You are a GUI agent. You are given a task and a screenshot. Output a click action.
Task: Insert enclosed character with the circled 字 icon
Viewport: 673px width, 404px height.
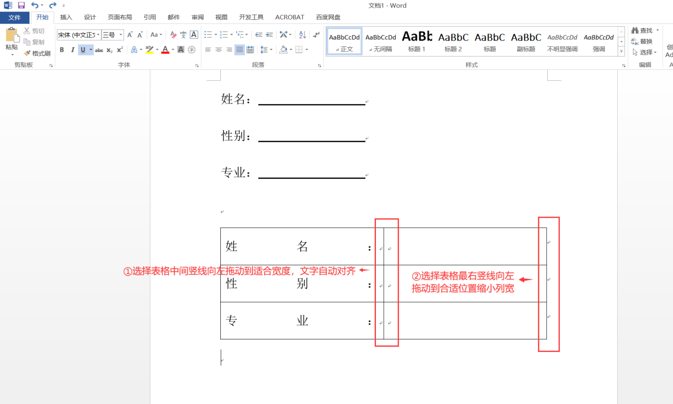(x=191, y=50)
